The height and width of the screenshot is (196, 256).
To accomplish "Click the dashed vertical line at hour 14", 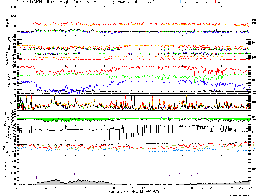I will (x=153, y=84).
